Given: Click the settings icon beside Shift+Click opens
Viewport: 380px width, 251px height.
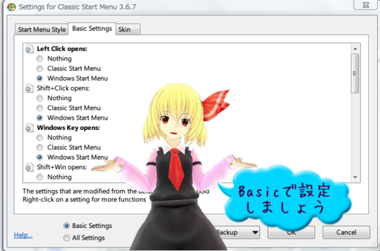Looking at the screenshot, I should click(x=29, y=89).
